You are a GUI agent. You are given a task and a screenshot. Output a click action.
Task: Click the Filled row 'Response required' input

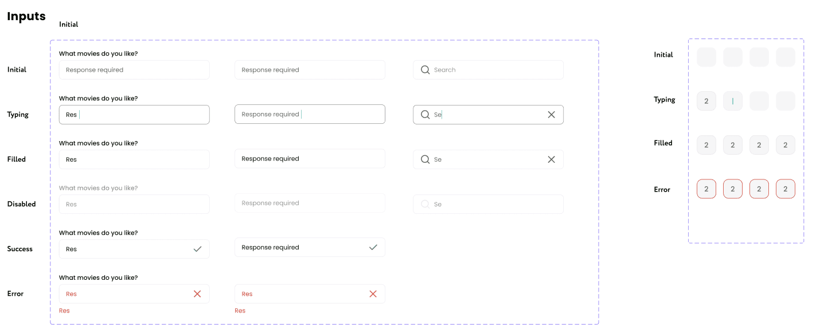310,159
